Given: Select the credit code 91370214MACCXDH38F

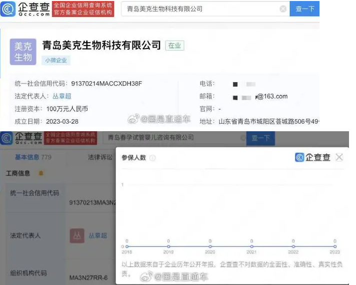Looking at the screenshot, I should click(x=106, y=84).
